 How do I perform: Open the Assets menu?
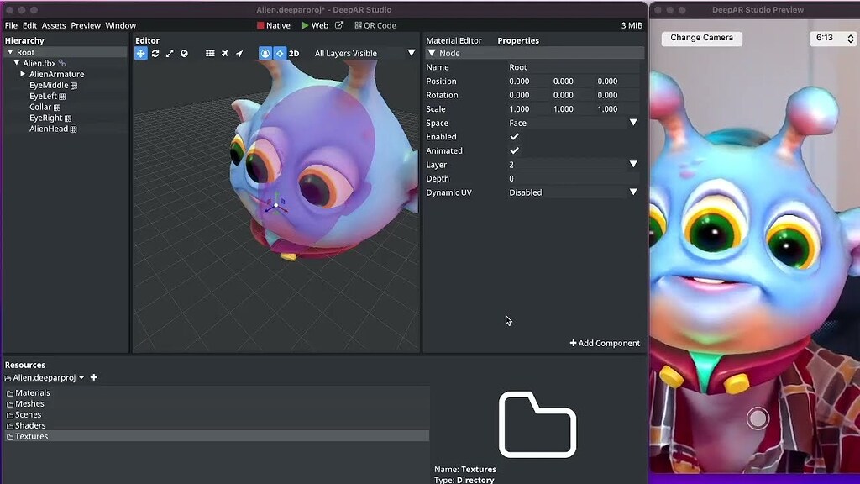tap(53, 25)
